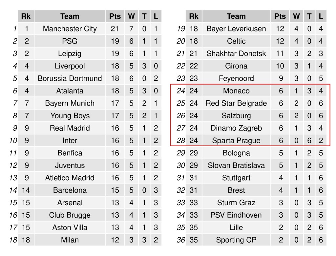Viewport: 336px width, 256px height.
Task: Select the Bayern Munich team cell
Action: point(70,104)
